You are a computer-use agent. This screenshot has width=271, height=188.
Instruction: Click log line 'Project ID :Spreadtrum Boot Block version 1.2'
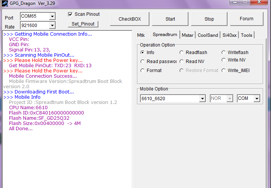(63, 102)
